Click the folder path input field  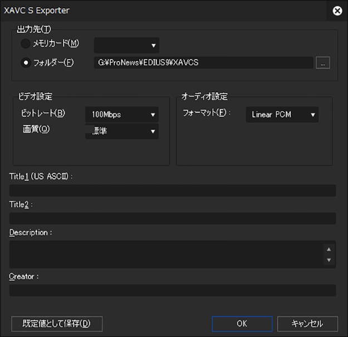203,62
